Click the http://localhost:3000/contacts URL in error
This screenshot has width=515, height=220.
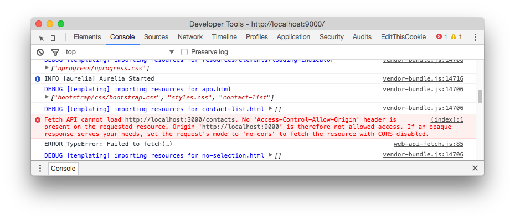[180, 119]
